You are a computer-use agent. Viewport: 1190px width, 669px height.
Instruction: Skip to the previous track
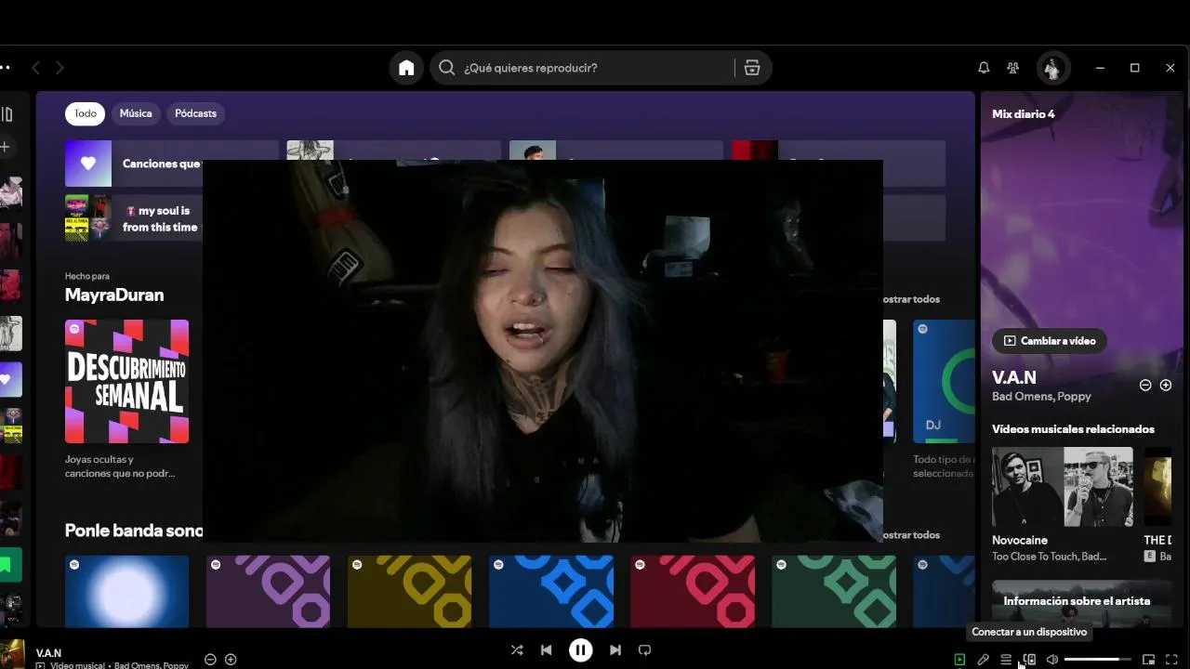(547, 650)
